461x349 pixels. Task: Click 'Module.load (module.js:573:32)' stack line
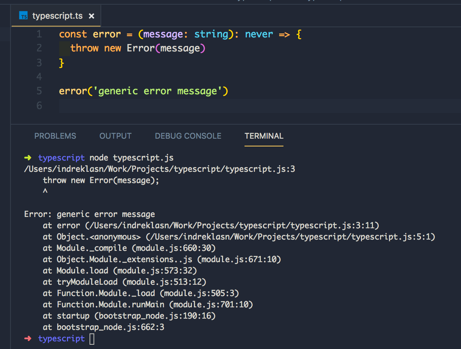point(127,270)
